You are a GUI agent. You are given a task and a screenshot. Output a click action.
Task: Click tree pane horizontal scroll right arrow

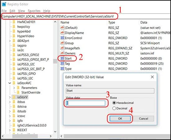50,136
